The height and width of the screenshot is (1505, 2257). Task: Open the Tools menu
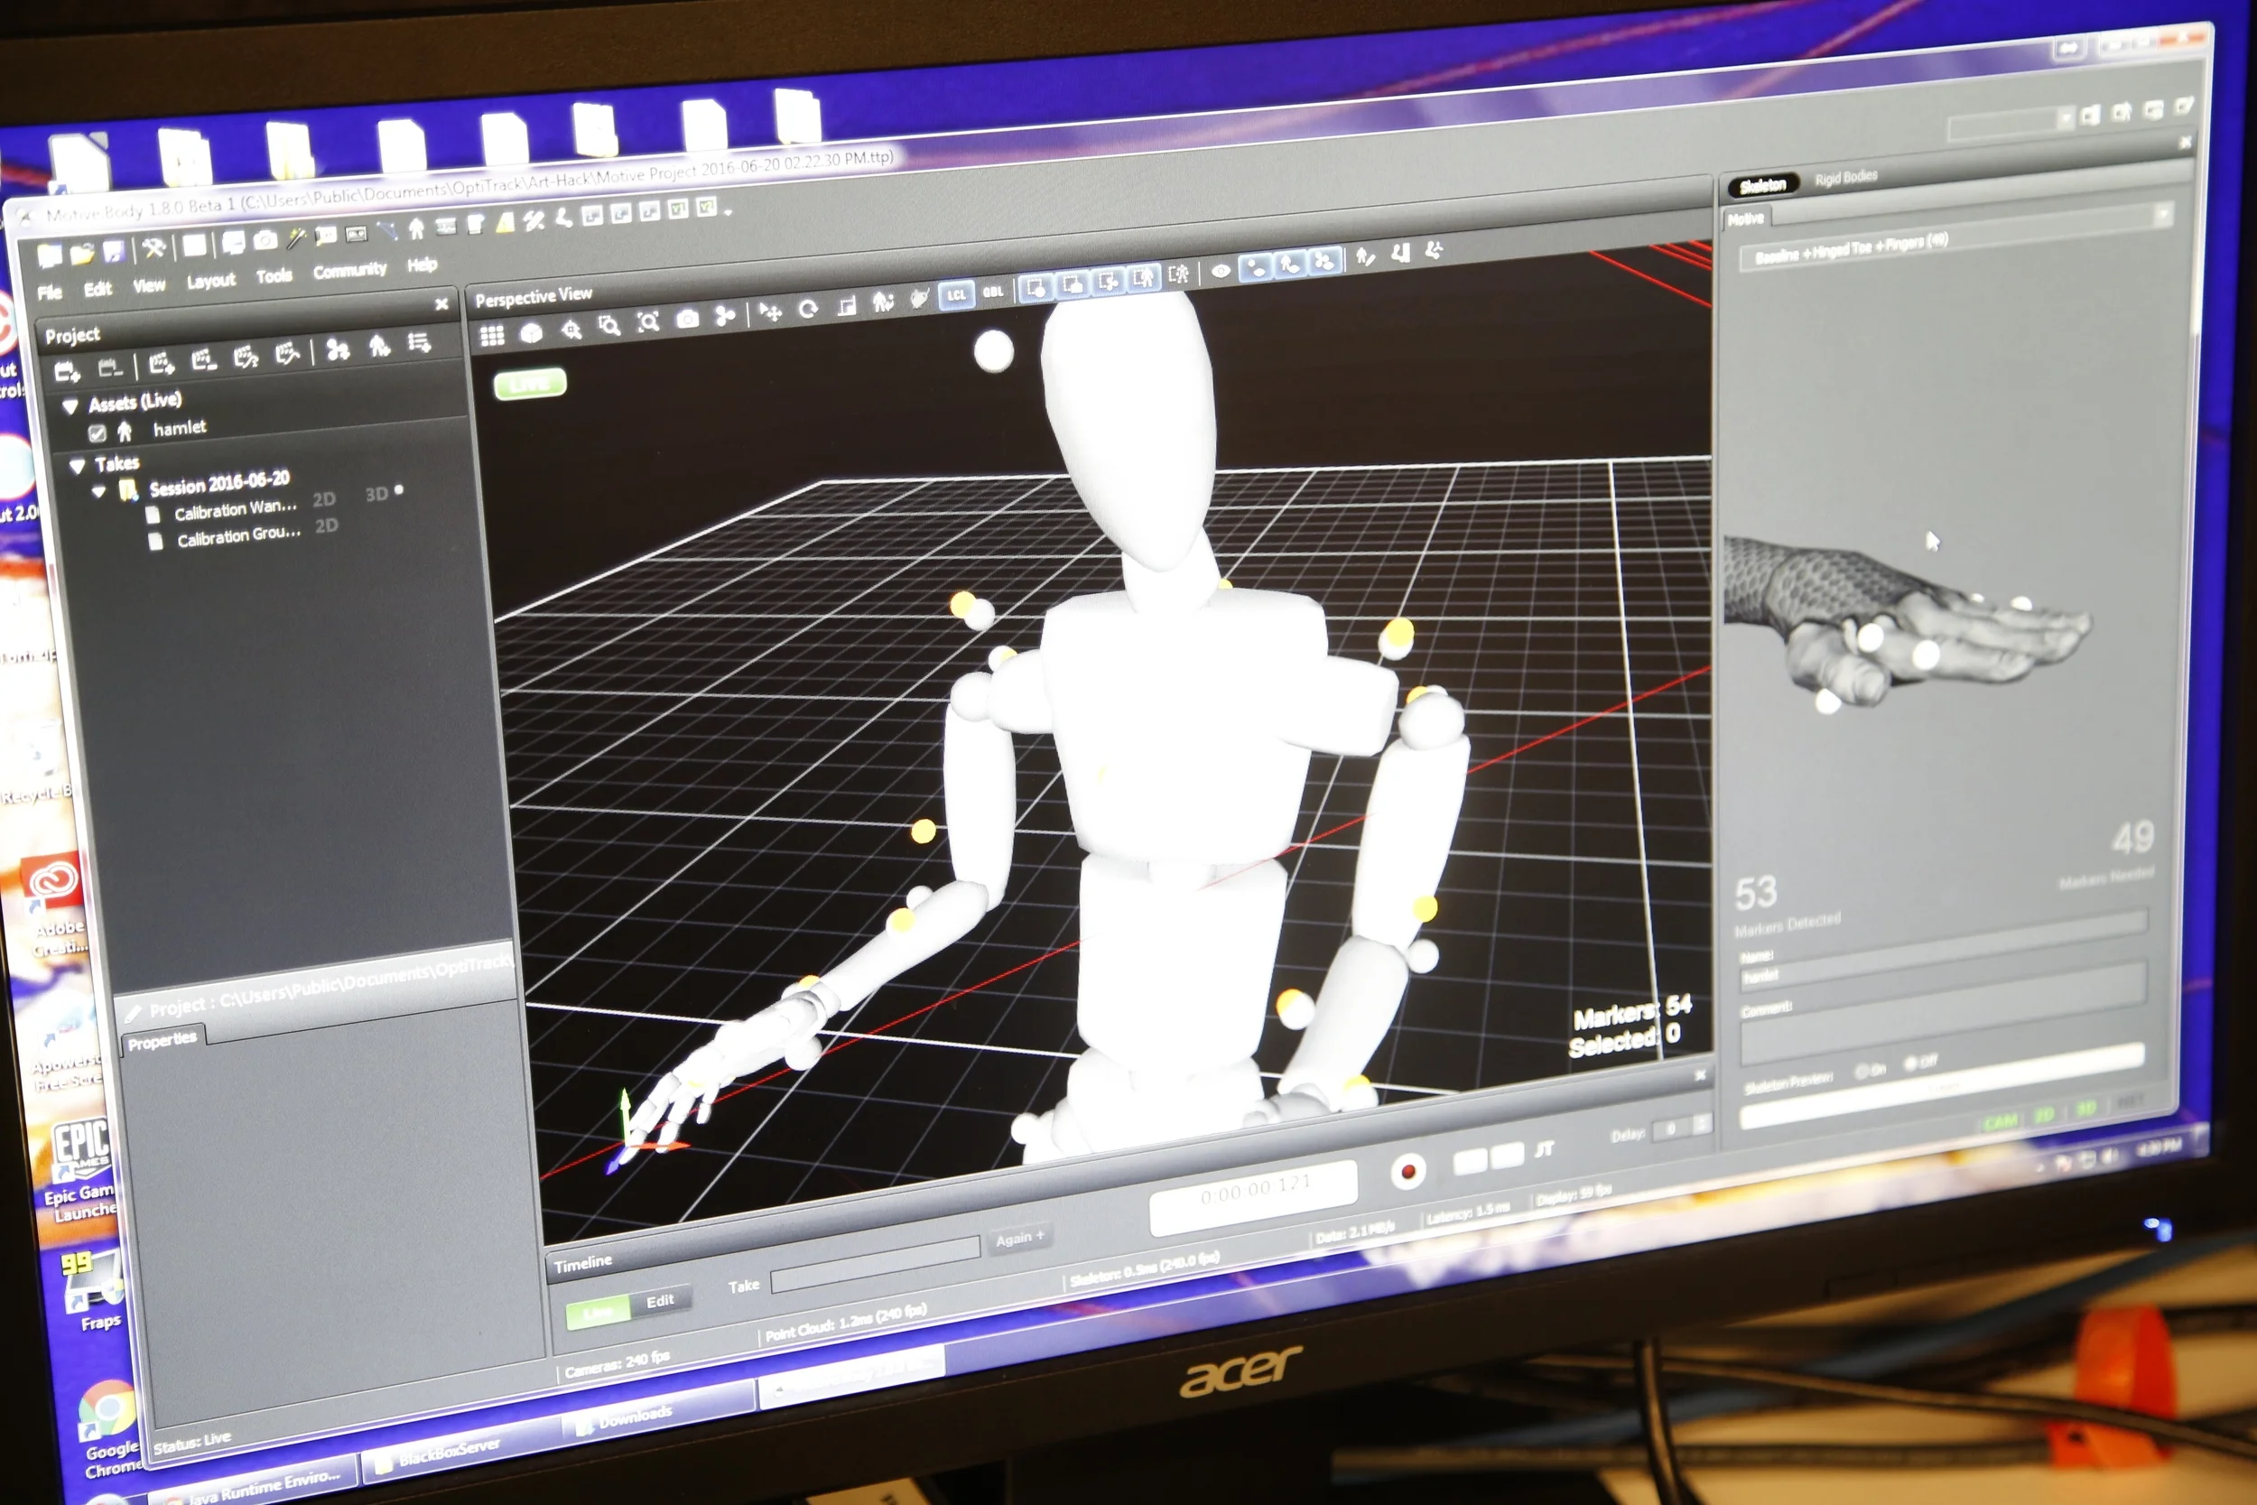click(x=274, y=276)
